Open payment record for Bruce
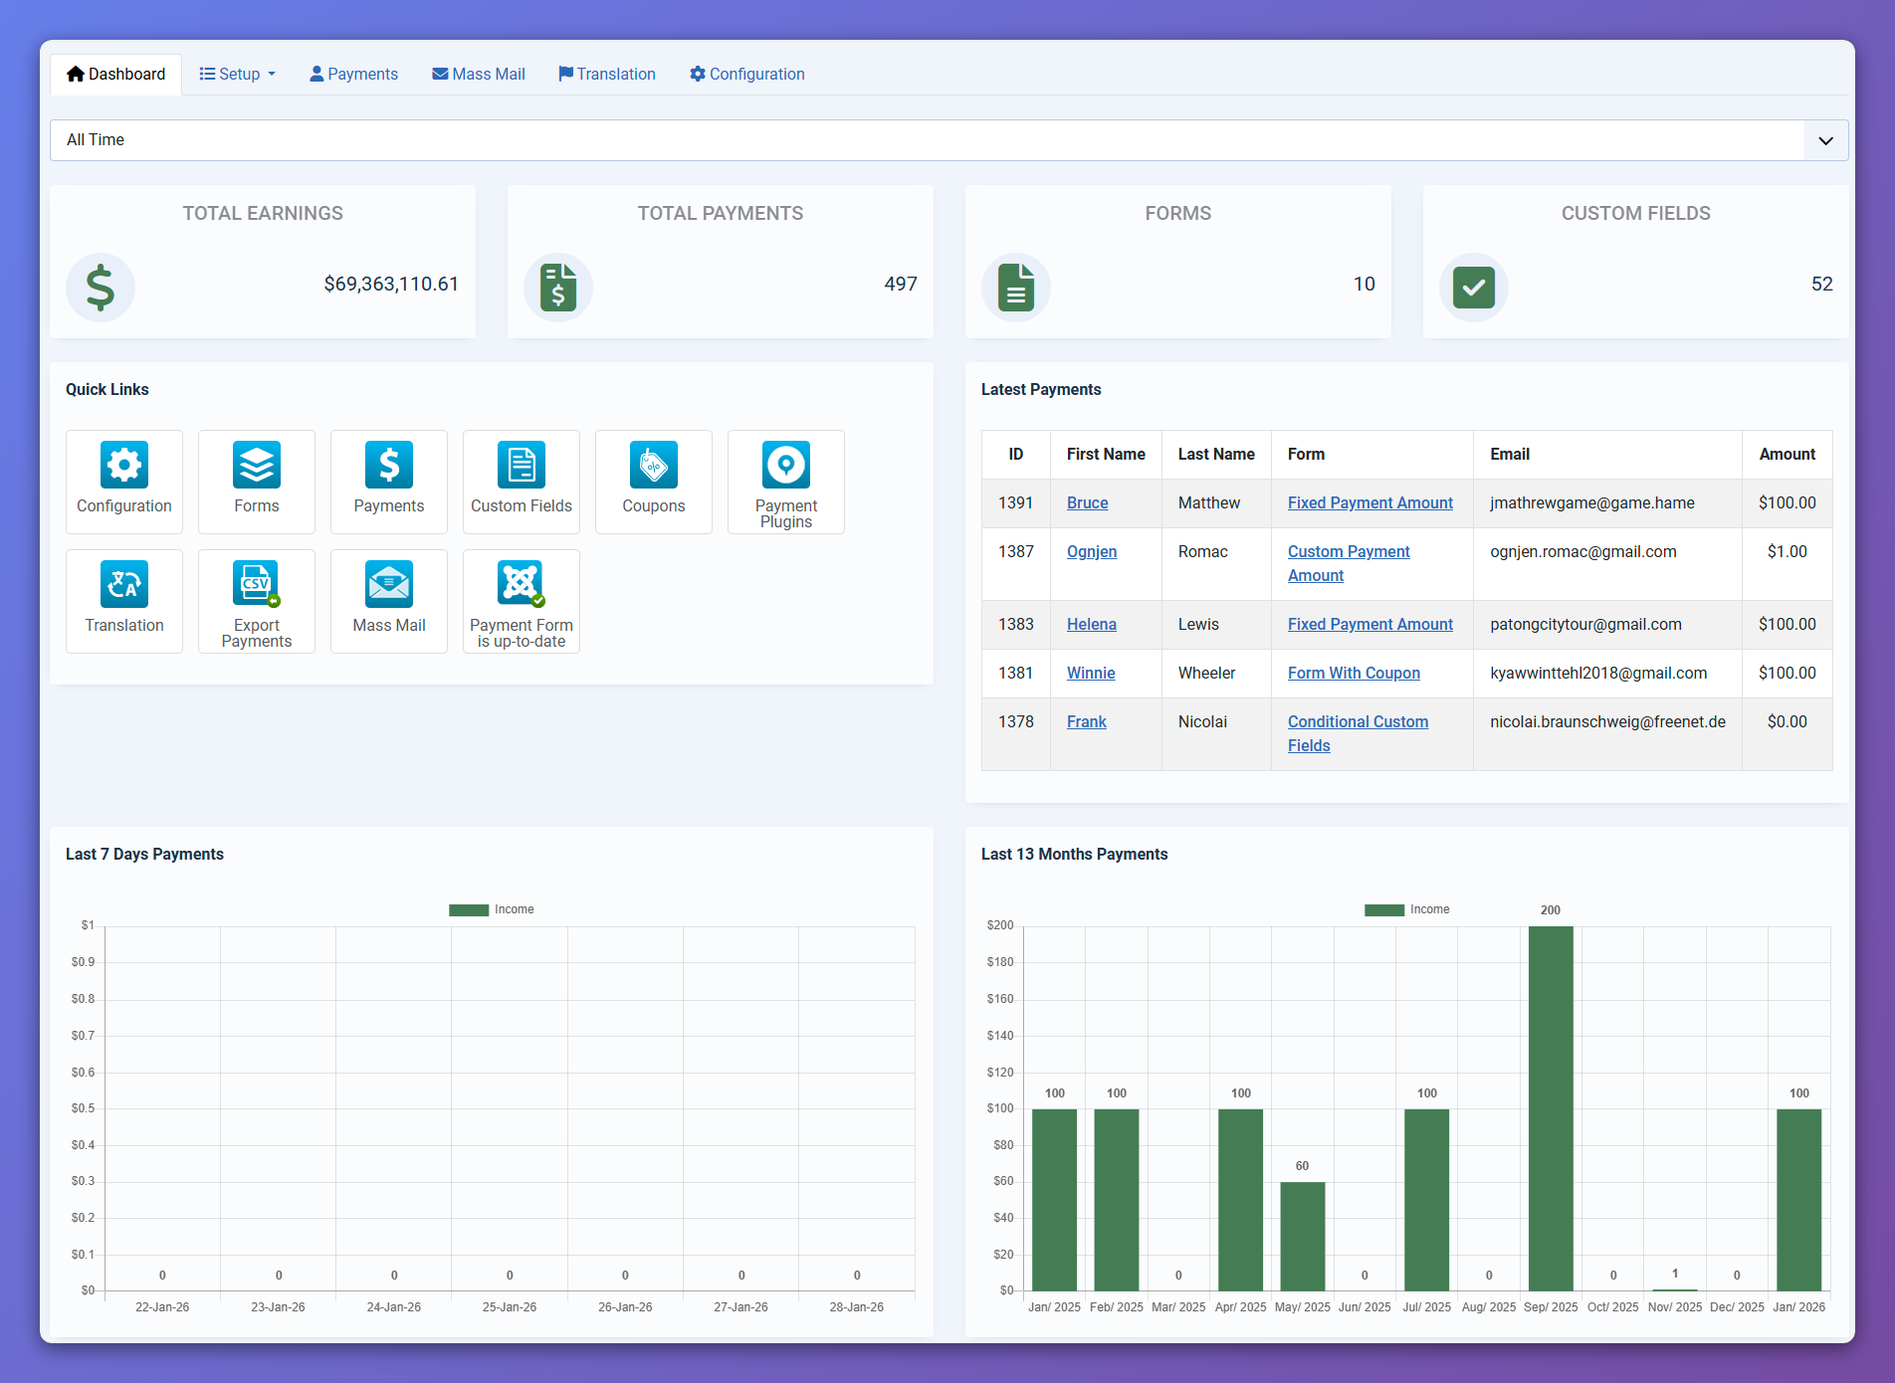The height and width of the screenshot is (1383, 1895). 1087,503
